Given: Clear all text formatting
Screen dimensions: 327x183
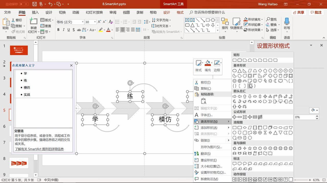Looking at the screenshot, I should click(111, 22).
